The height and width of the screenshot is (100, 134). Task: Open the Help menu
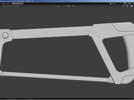(8, 4)
